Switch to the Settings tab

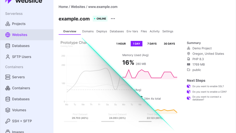pos(168,31)
